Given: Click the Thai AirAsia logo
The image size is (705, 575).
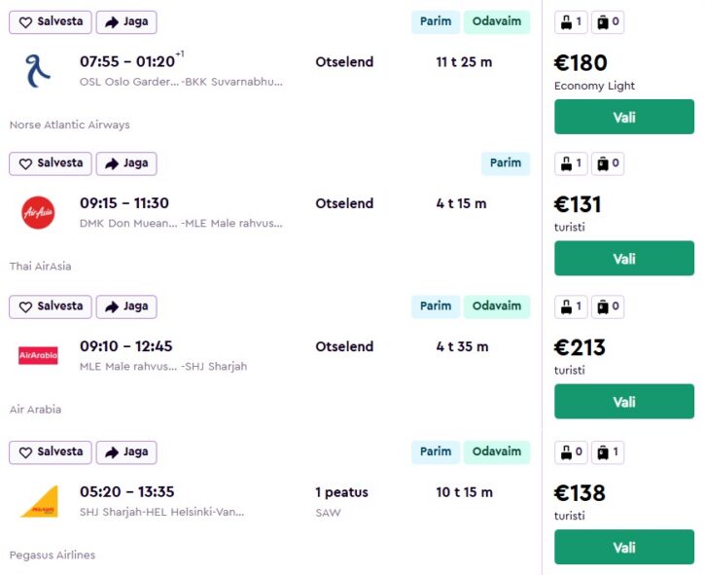Looking at the screenshot, I should coord(38,212).
